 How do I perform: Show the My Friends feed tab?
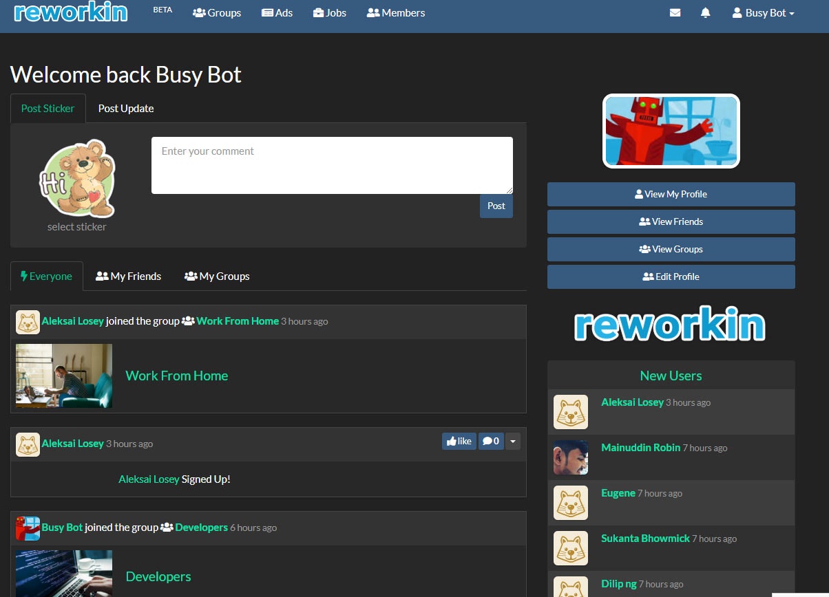pyautogui.click(x=128, y=276)
